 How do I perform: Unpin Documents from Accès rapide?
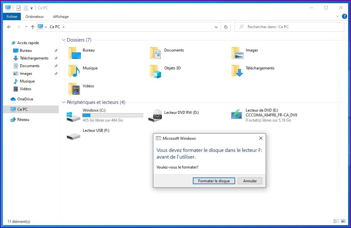point(56,66)
